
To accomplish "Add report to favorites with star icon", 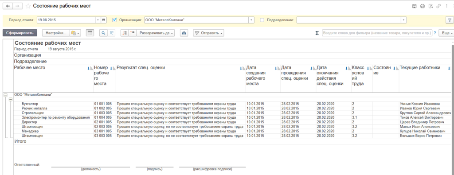I will [x=28, y=6].
